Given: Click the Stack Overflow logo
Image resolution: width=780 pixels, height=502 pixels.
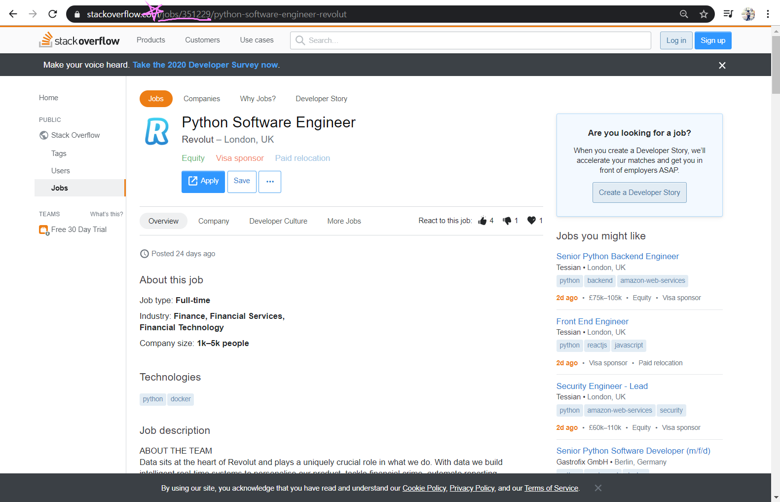Looking at the screenshot, I should [x=79, y=40].
